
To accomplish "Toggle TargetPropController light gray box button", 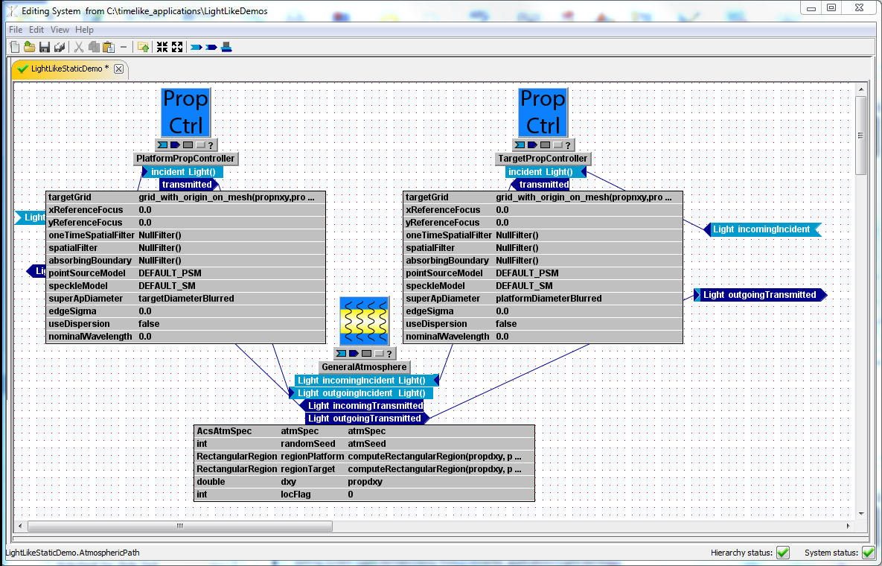I will coord(557,145).
